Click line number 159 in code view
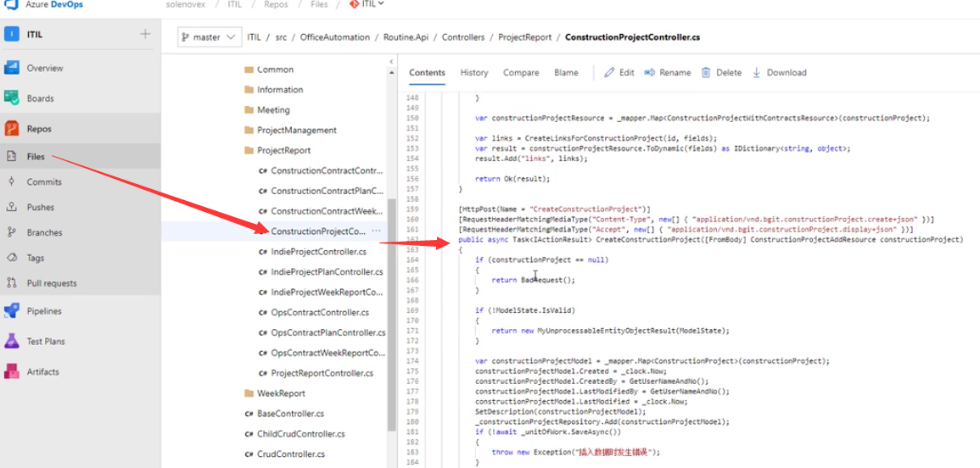 coord(412,209)
